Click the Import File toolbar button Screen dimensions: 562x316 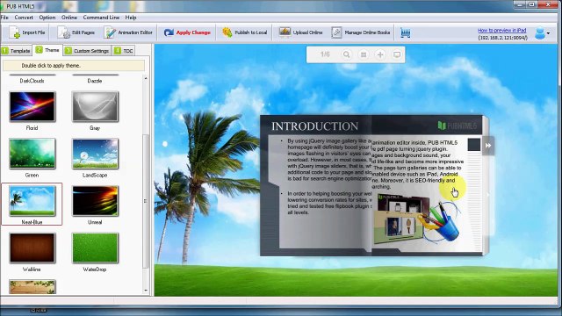(27, 32)
